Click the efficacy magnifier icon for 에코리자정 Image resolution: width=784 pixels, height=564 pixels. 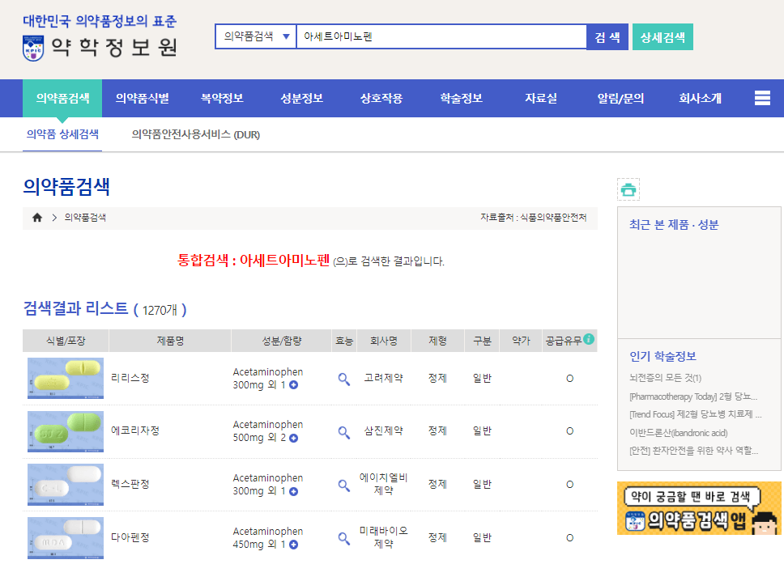[x=343, y=431]
